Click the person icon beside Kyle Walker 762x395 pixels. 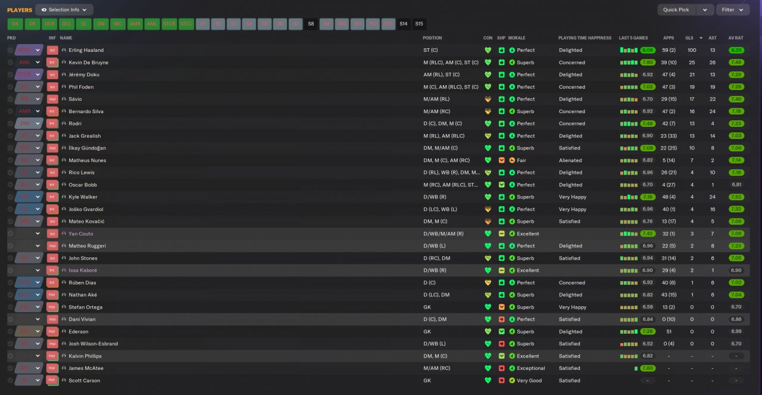(64, 197)
